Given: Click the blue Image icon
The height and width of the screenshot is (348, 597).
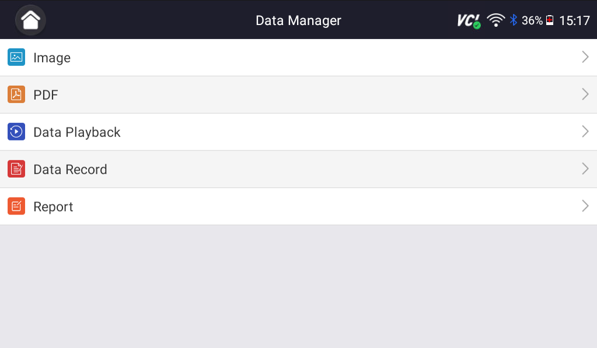Looking at the screenshot, I should pyautogui.click(x=16, y=57).
